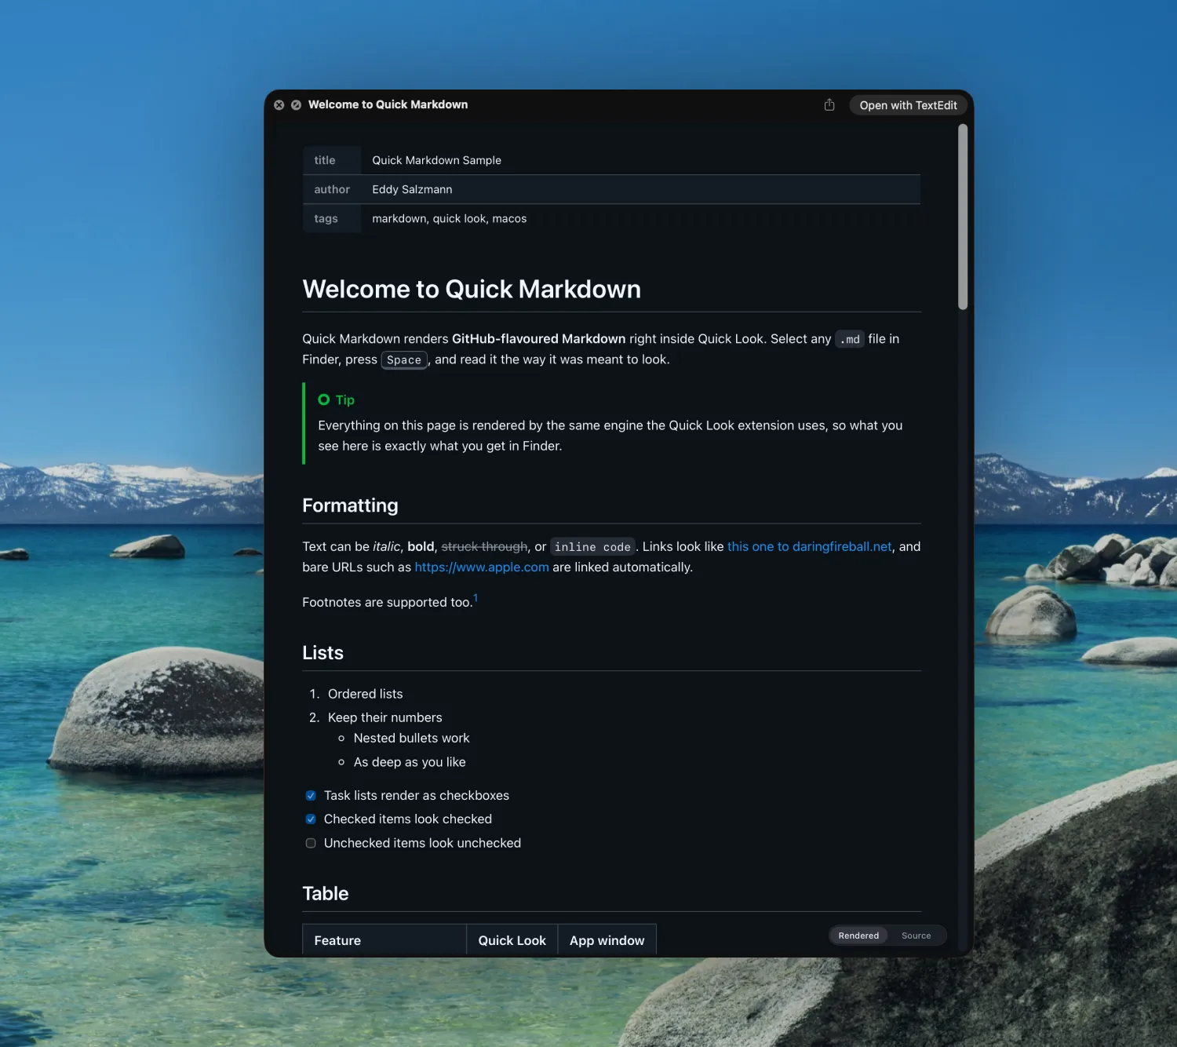Click the 'Table' section heading
This screenshot has height=1047, width=1177.
[x=325, y=893]
